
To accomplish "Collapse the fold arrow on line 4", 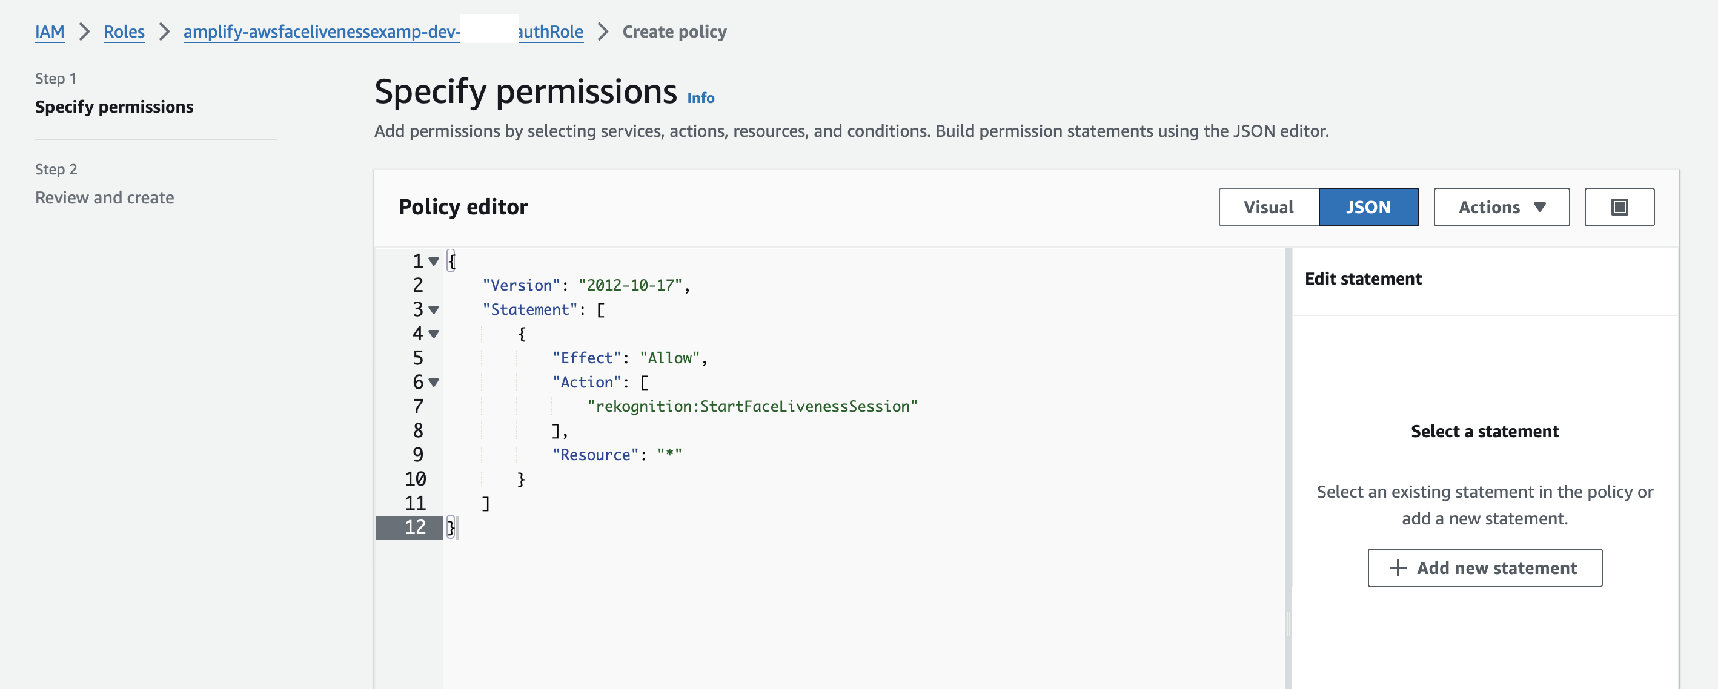I will [434, 334].
